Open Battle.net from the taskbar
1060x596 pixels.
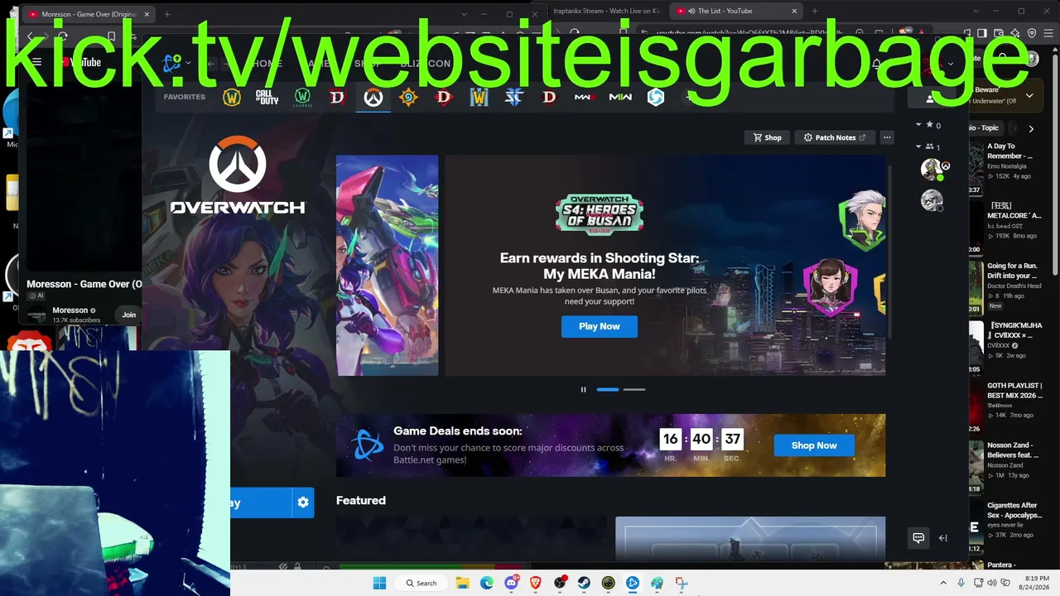tap(633, 583)
